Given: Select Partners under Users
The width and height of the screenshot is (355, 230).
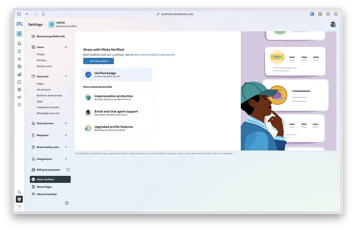Looking at the screenshot, I should click(42, 60).
